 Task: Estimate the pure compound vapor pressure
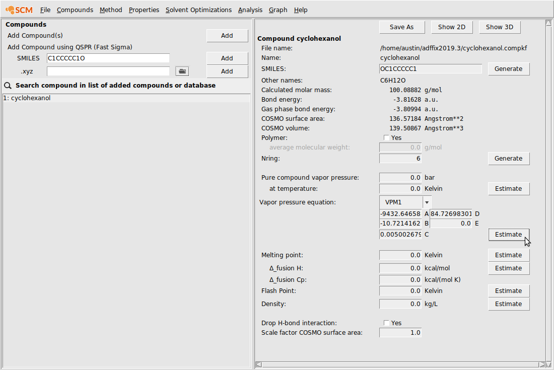509,189
